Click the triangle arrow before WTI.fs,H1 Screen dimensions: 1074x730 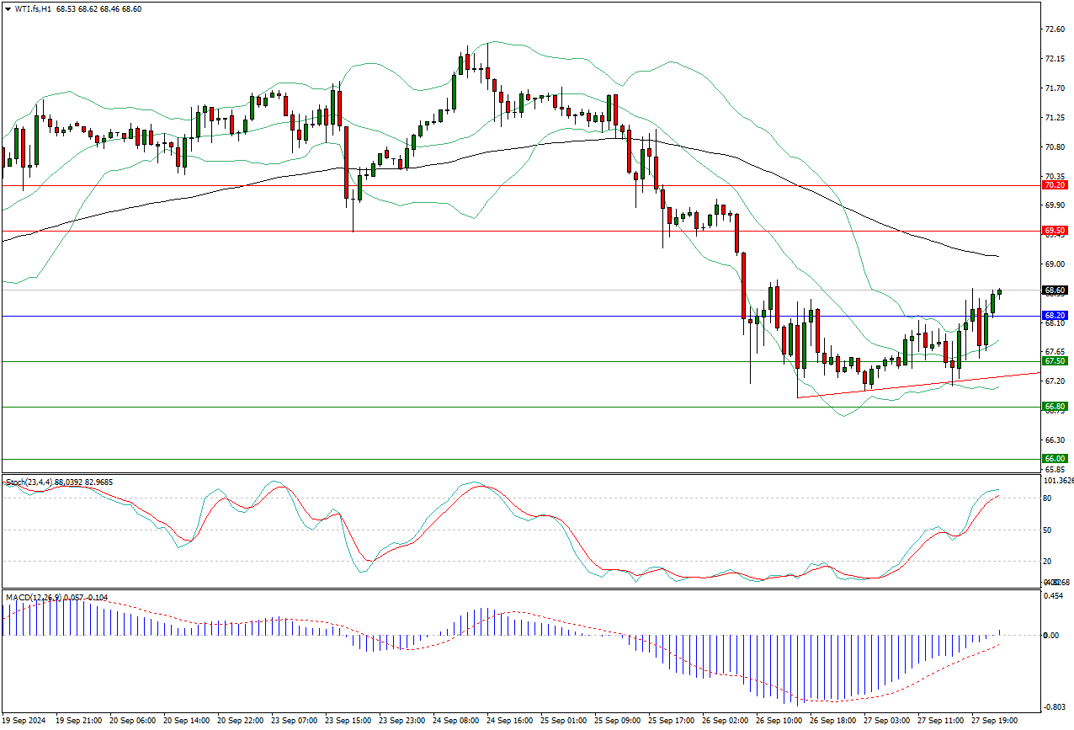[x=8, y=8]
